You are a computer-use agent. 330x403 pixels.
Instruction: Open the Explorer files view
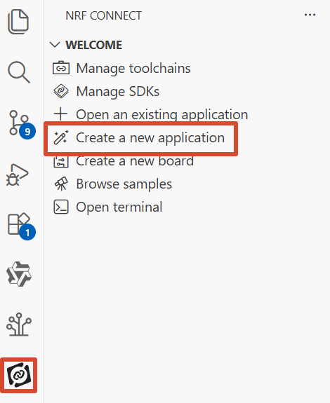point(18,22)
